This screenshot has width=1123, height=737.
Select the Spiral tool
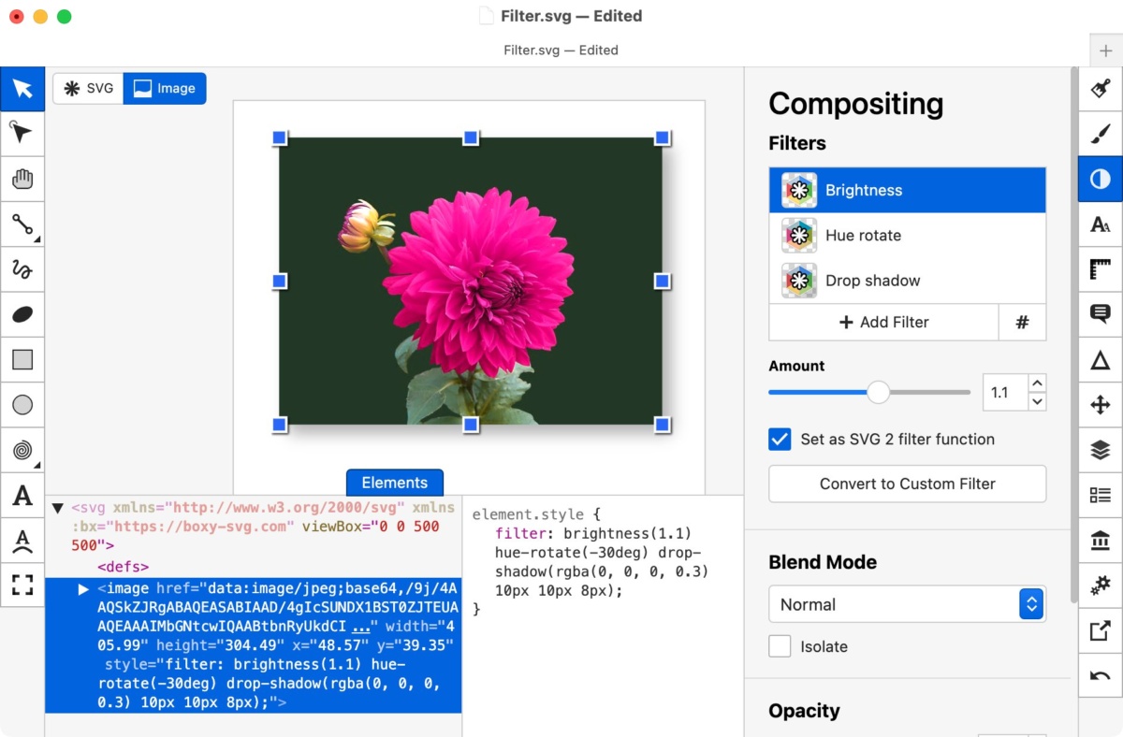point(22,450)
